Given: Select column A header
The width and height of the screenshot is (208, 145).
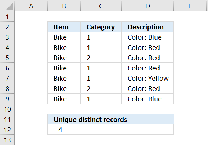Looking at the screenshot, I should (31, 6).
